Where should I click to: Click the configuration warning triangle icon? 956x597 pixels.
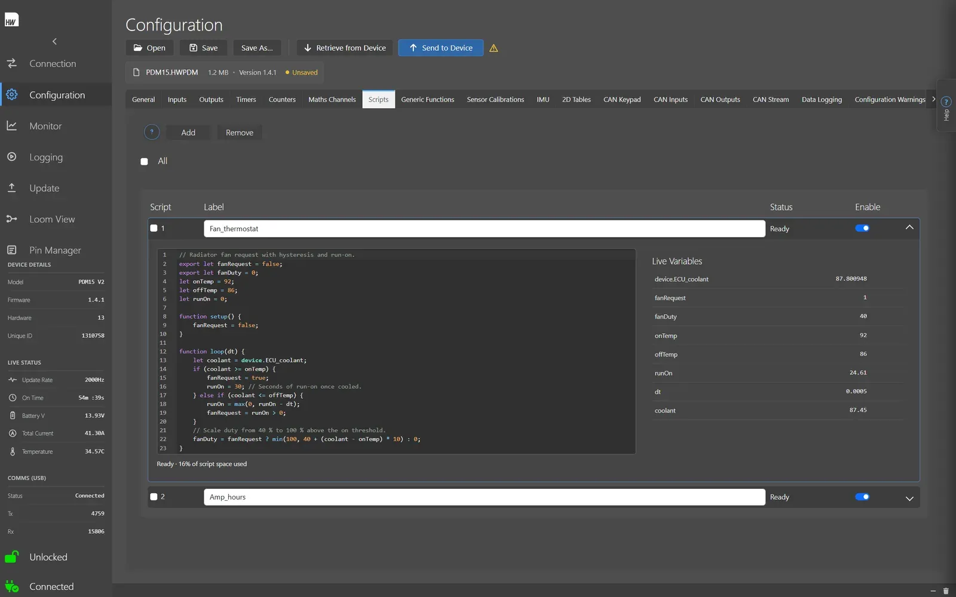494,48
